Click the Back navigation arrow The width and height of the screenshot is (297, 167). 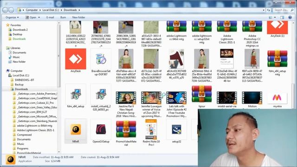coord(5,10)
